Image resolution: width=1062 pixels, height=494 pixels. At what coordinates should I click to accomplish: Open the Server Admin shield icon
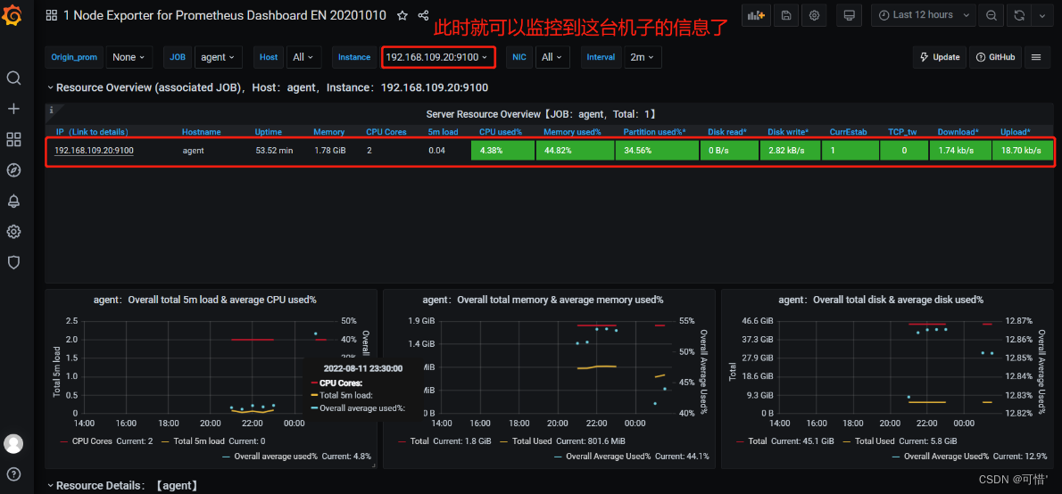[x=13, y=262]
